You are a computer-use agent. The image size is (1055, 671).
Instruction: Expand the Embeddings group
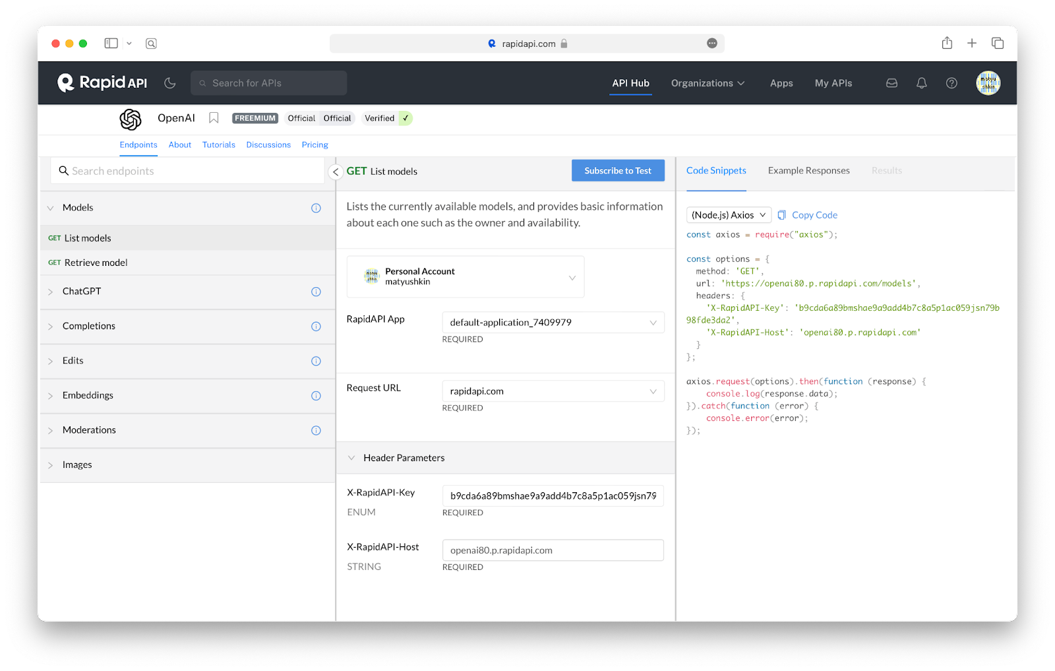tap(50, 396)
